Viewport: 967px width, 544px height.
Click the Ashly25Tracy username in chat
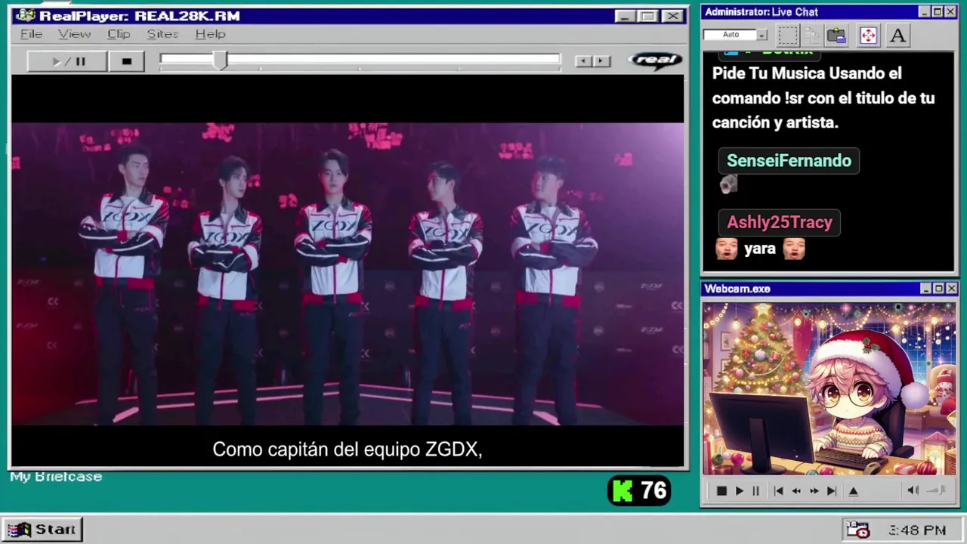780,222
